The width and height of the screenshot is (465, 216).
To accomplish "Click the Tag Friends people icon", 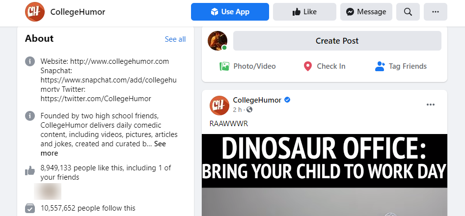I will [x=380, y=66].
